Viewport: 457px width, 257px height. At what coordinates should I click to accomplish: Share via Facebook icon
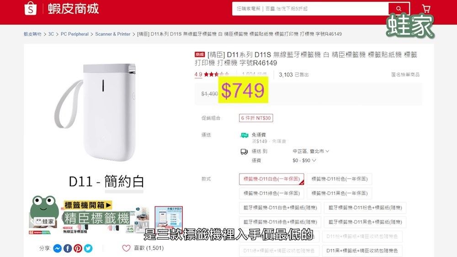point(68,248)
